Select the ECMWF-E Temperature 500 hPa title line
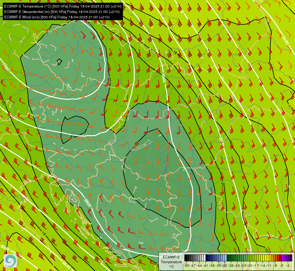Viewport: 295px width, 271px height. pos(63,6)
